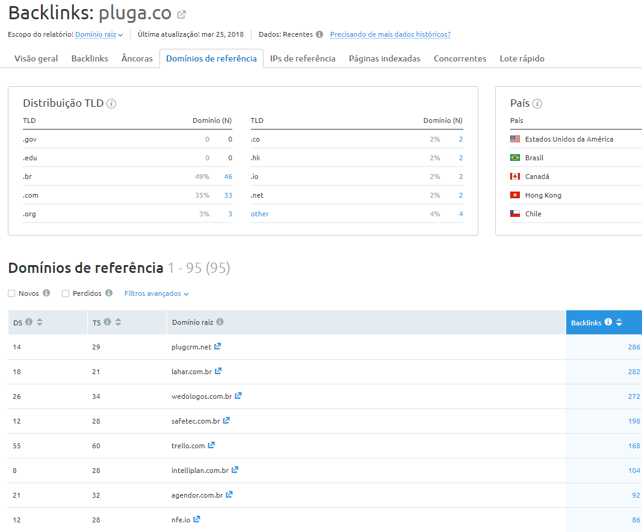Click backlinks count 286 for plugcrm.net
642x532 pixels.
(x=634, y=347)
